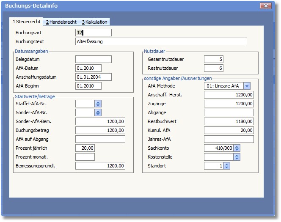281x222 pixels.
Task: Click the empty Jahres-AfA field
Action: tap(229, 139)
